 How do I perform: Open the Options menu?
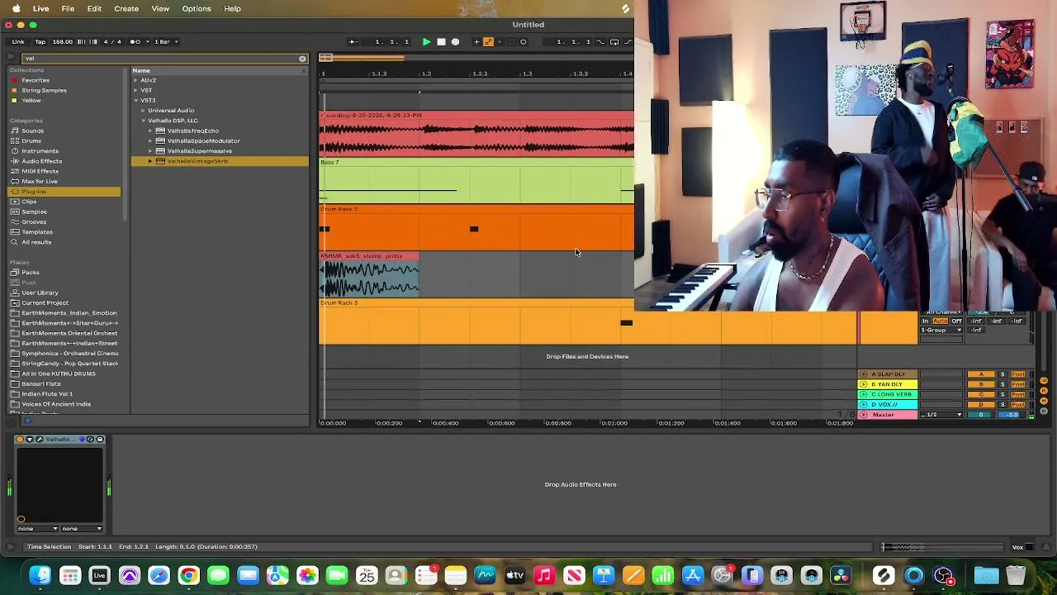(197, 8)
